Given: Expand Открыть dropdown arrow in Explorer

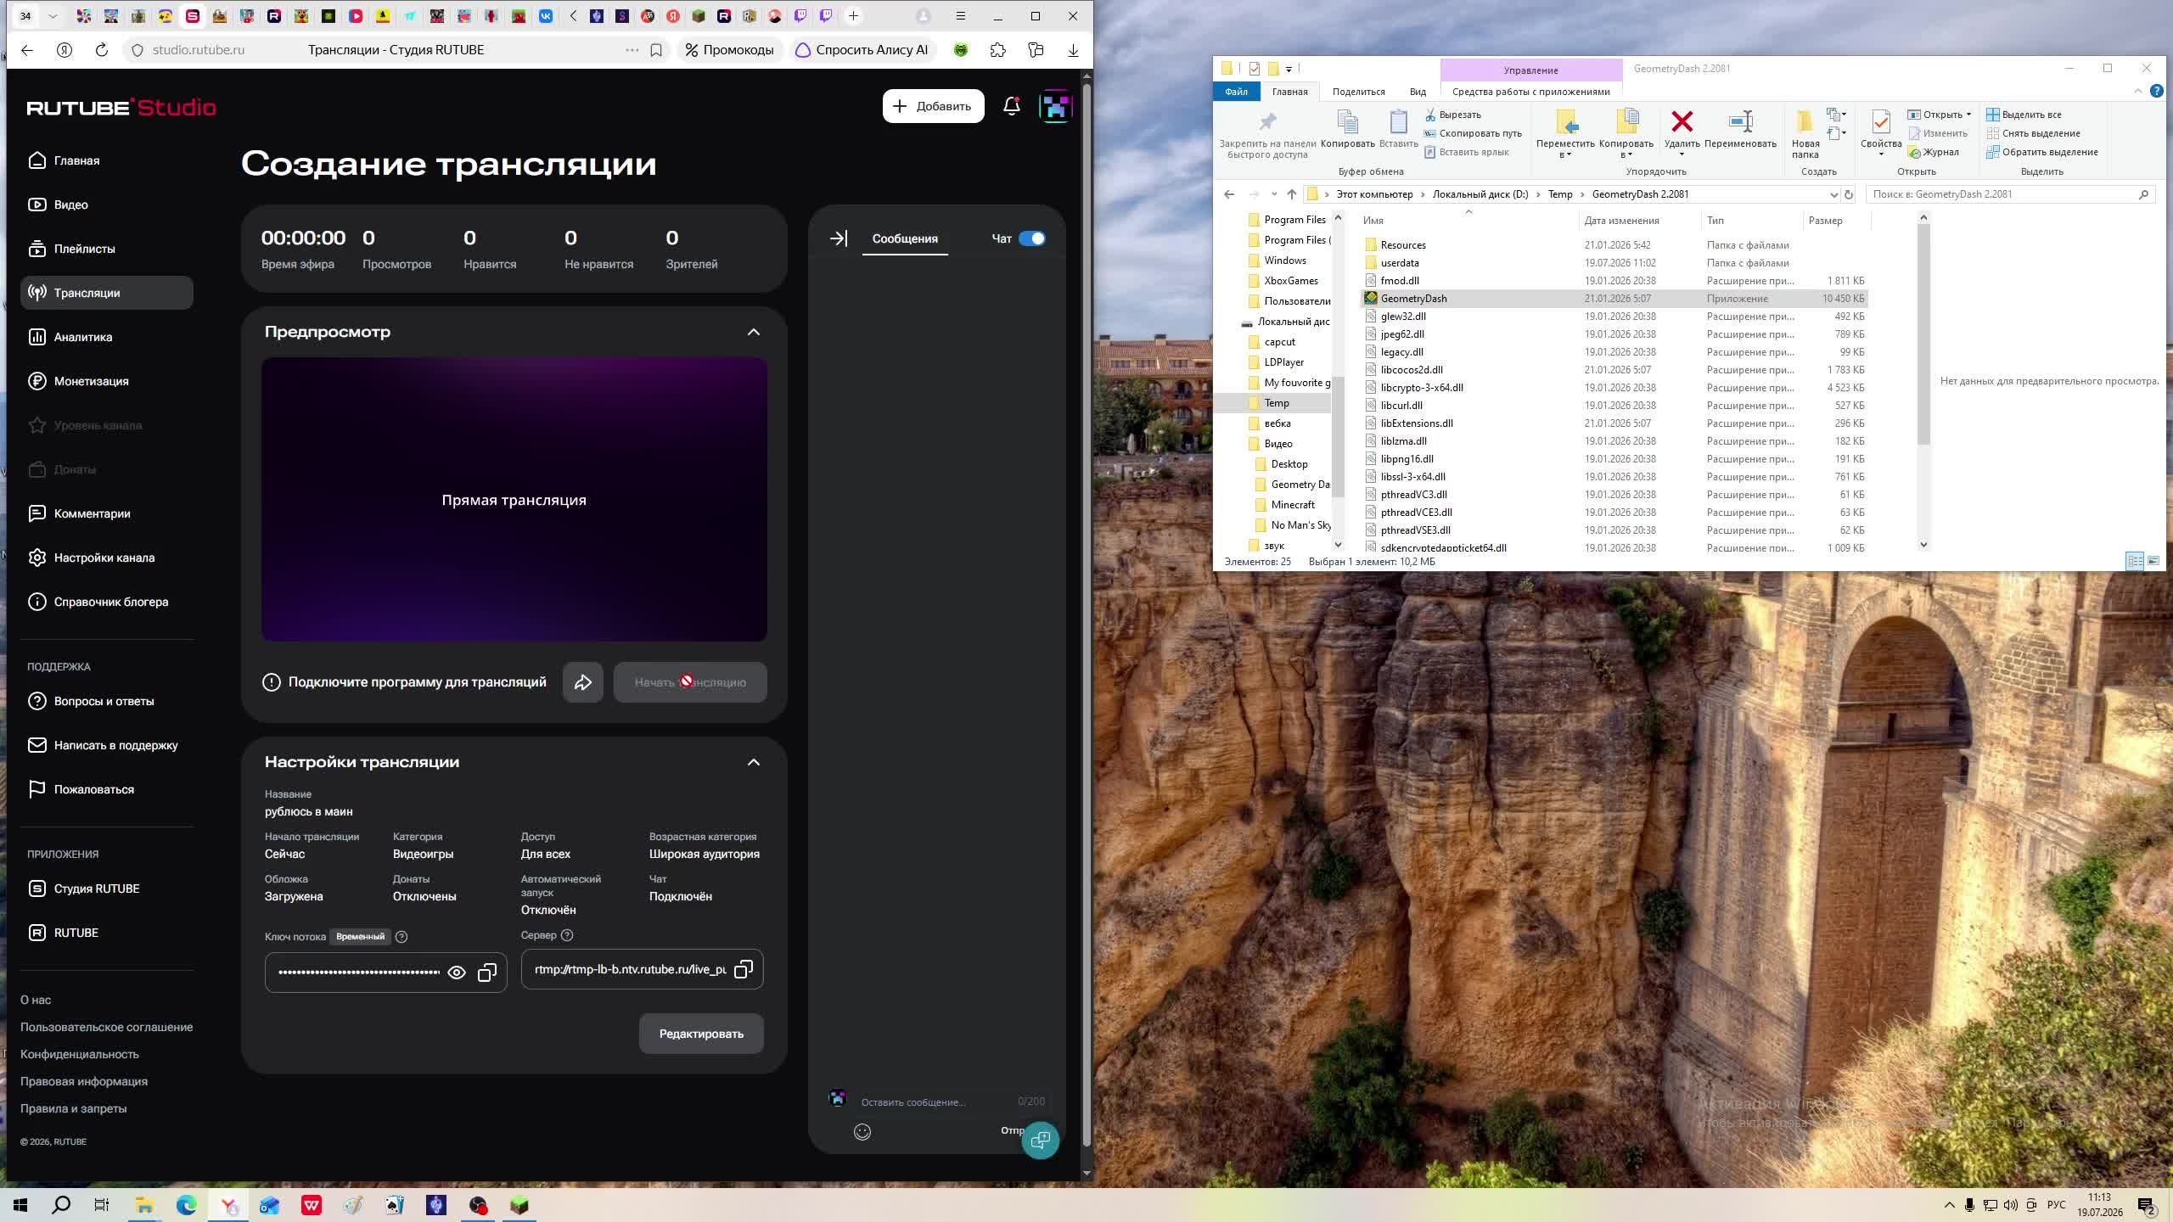Looking at the screenshot, I should pos(1968,115).
